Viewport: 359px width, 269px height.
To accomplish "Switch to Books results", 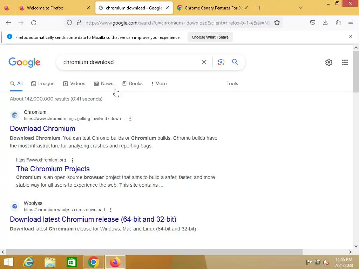I will pyautogui.click(x=132, y=83).
